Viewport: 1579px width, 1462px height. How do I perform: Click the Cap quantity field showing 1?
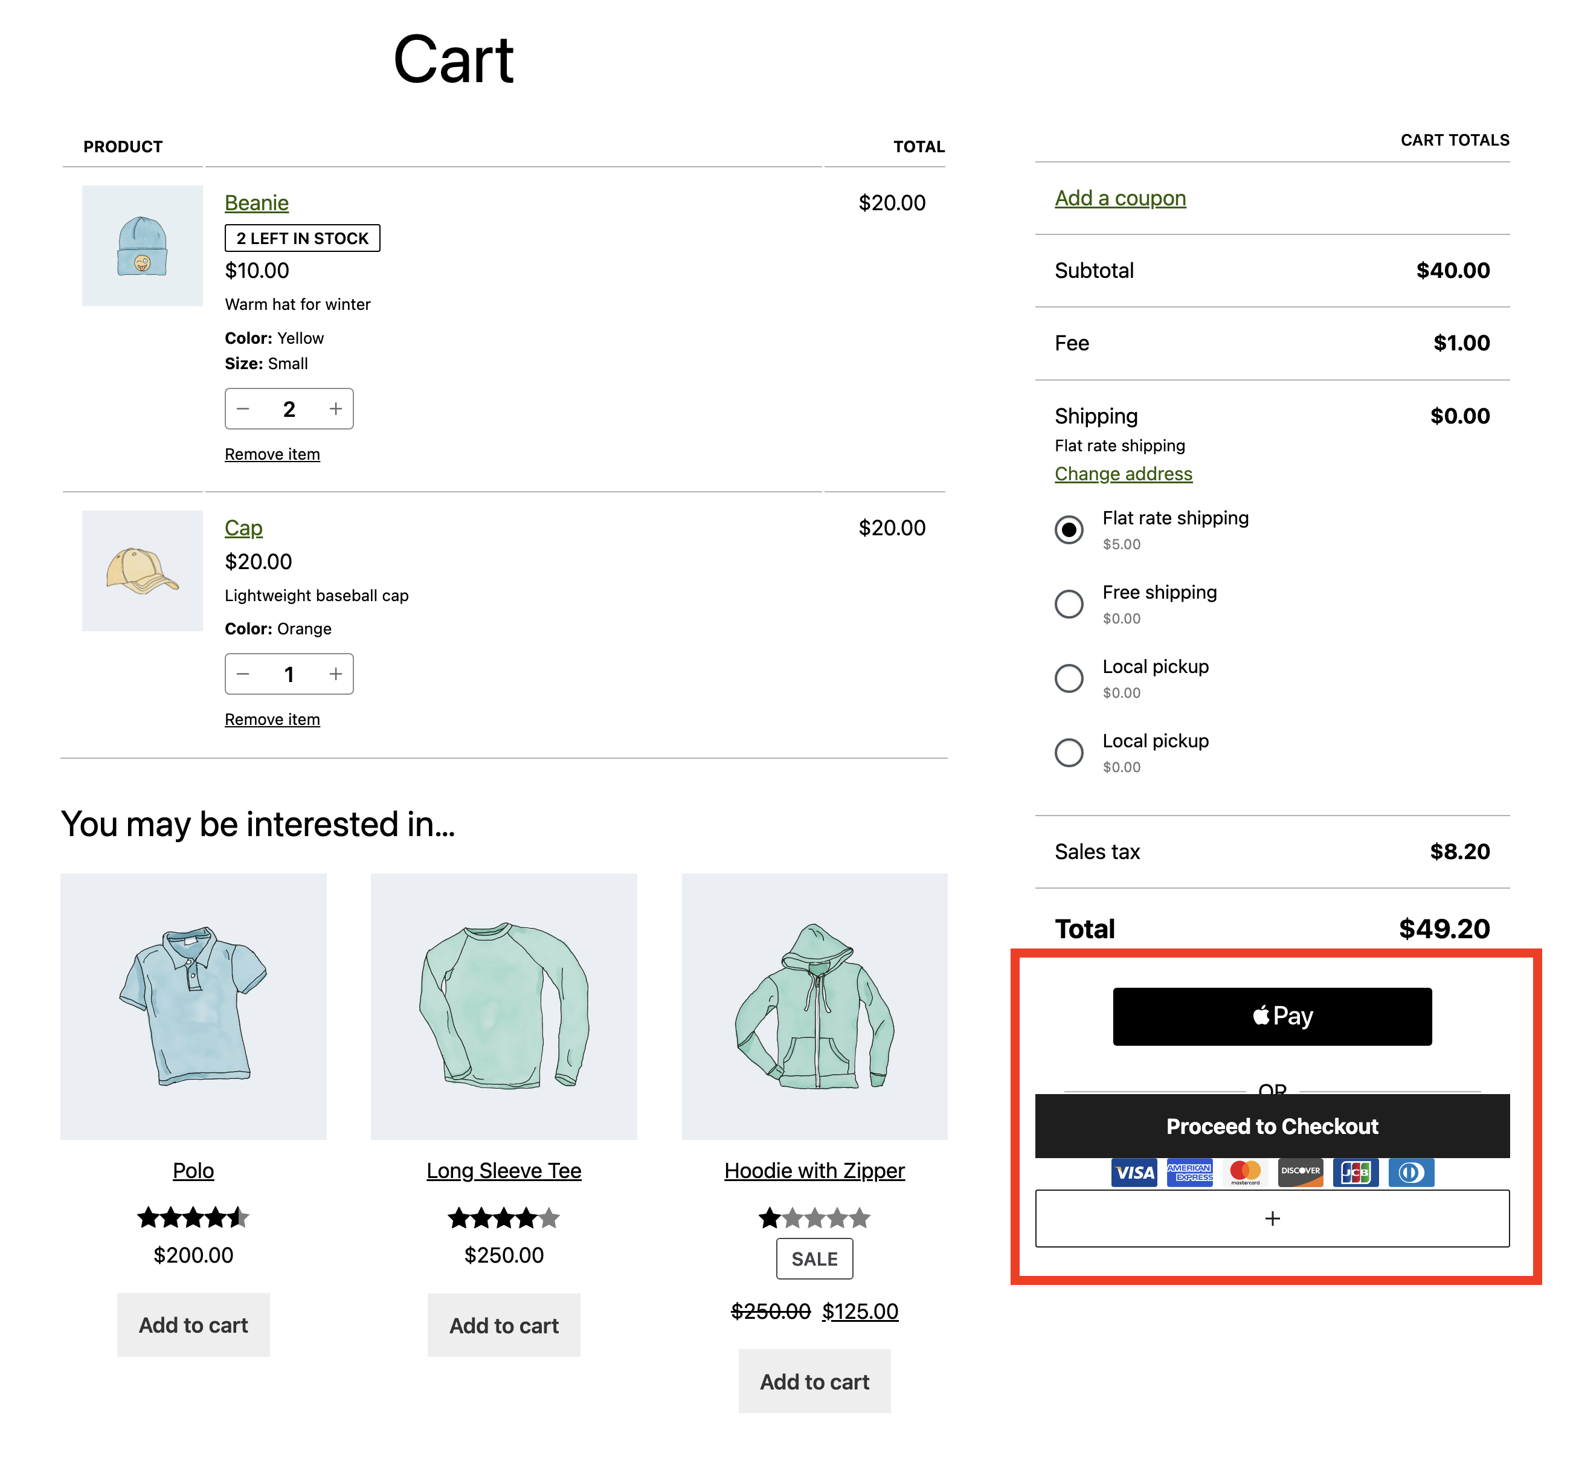(289, 674)
